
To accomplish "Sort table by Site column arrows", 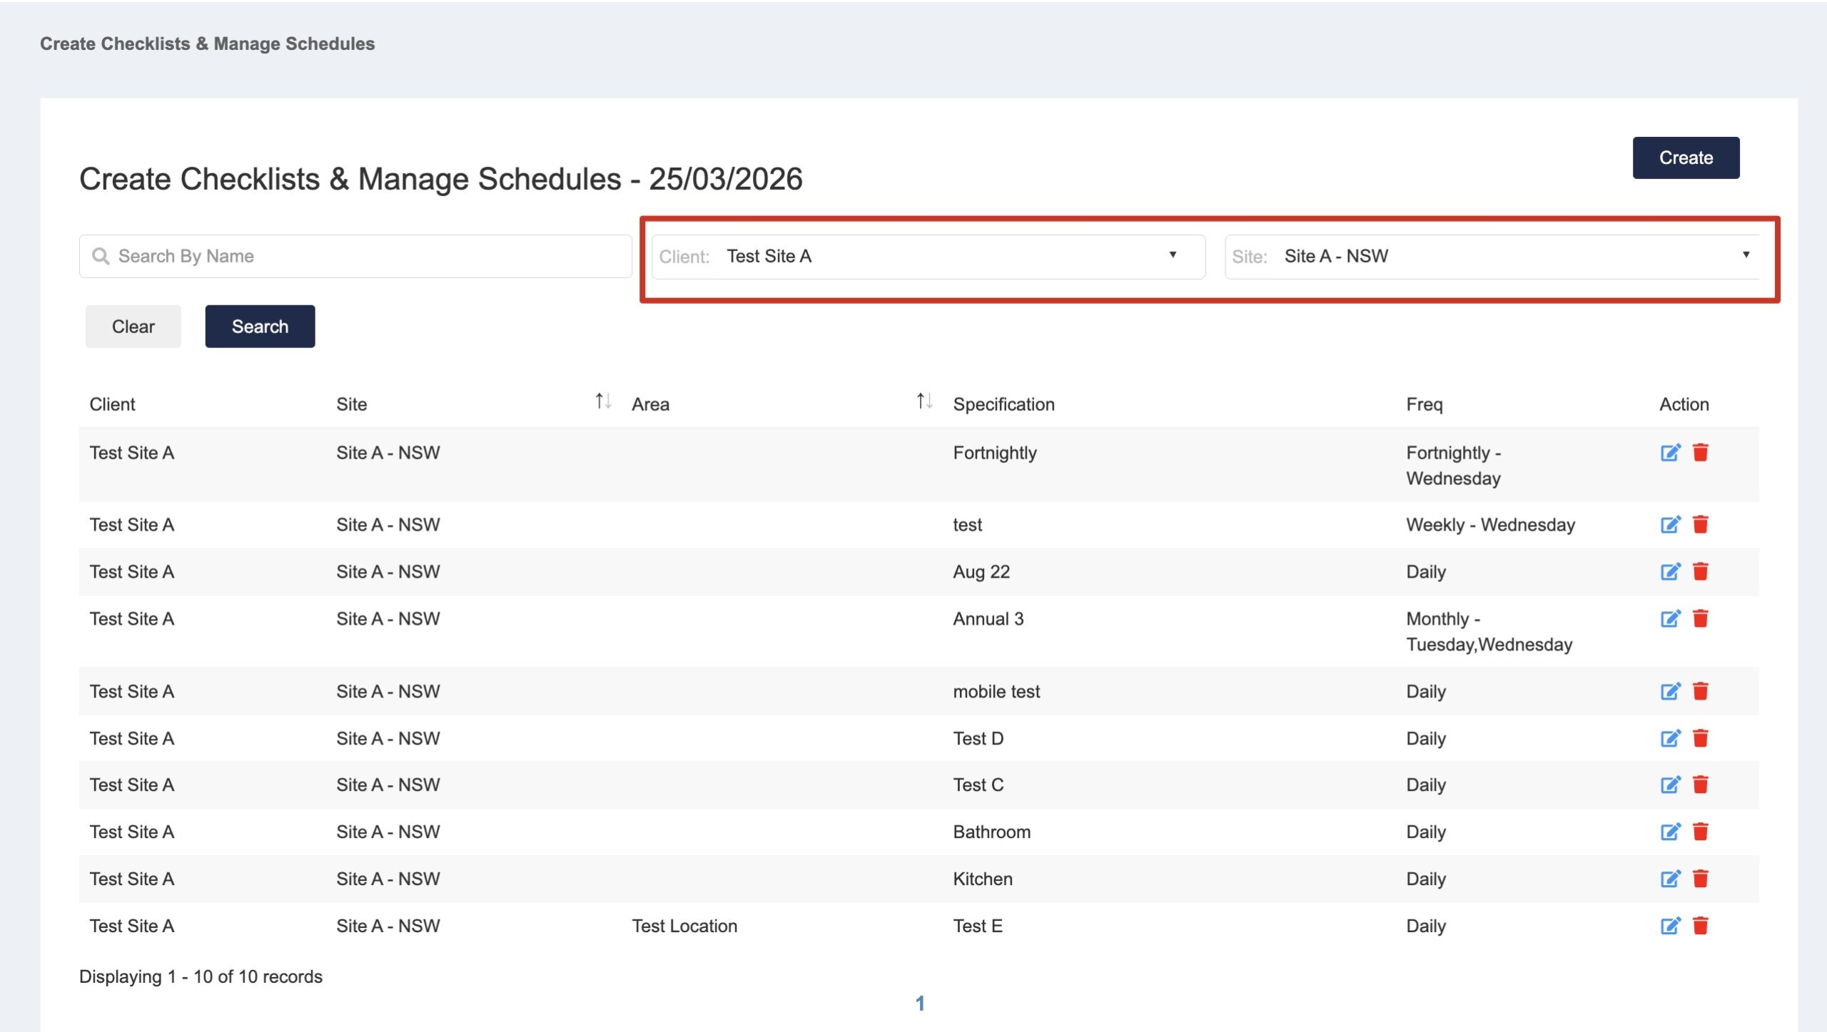I will 603,402.
